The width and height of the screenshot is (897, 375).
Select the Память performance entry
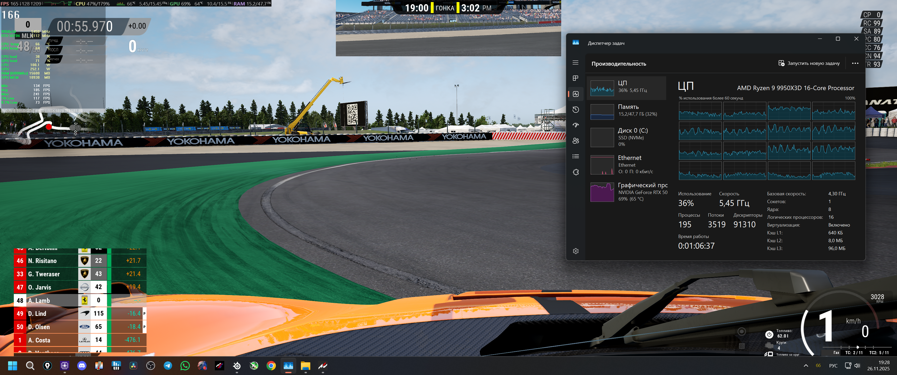626,112
